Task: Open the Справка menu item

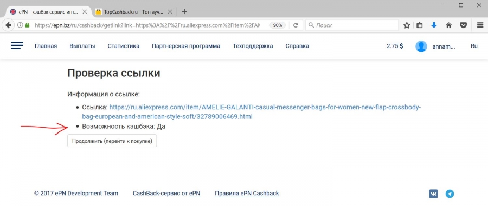Action: coord(297,46)
